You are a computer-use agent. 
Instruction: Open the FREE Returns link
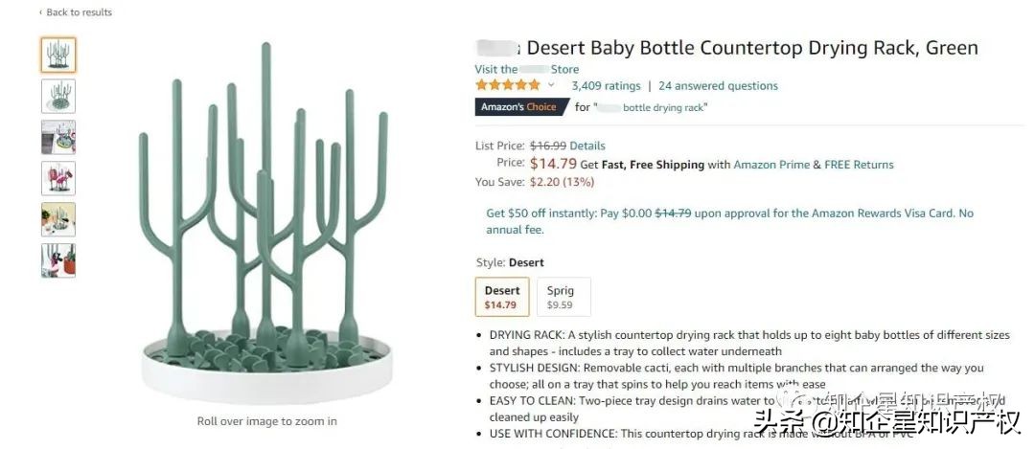[859, 165]
